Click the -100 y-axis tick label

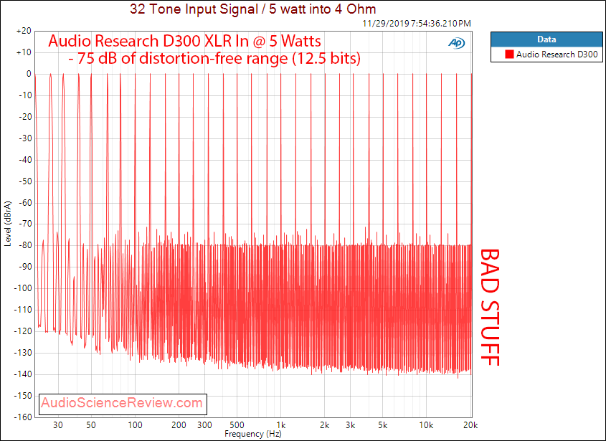23,288
